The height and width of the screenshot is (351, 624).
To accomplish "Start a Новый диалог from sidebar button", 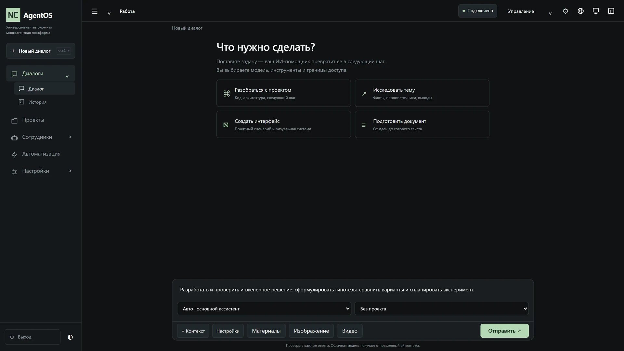I will tap(41, 51).
